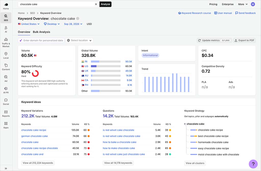Open the Enterprise menu item
Image resolution: width=261 pixels, height=171 pixels.
(228, 4)
